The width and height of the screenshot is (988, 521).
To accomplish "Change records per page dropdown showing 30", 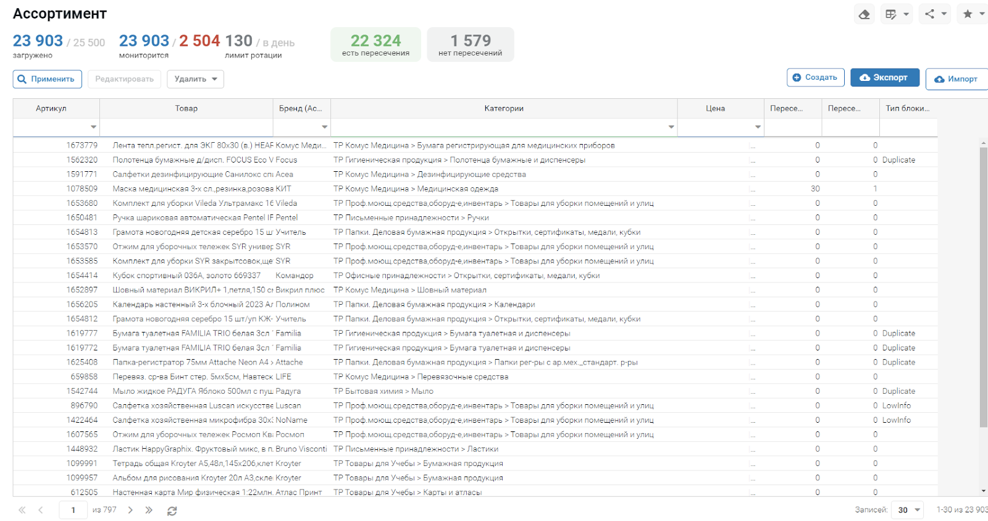I will pyautogui.click(x=908, y=510).
